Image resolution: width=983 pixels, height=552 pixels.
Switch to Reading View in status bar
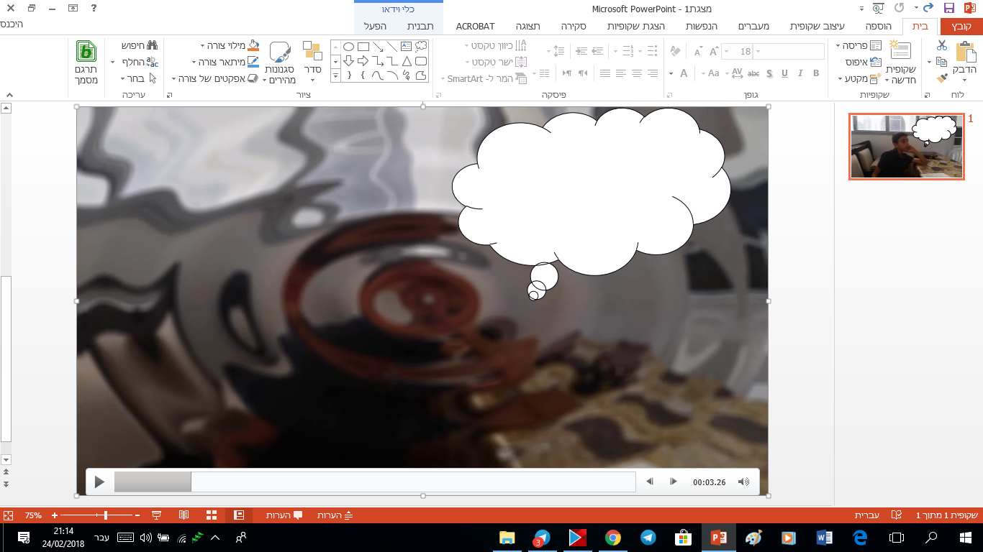(x=184, y=515)
